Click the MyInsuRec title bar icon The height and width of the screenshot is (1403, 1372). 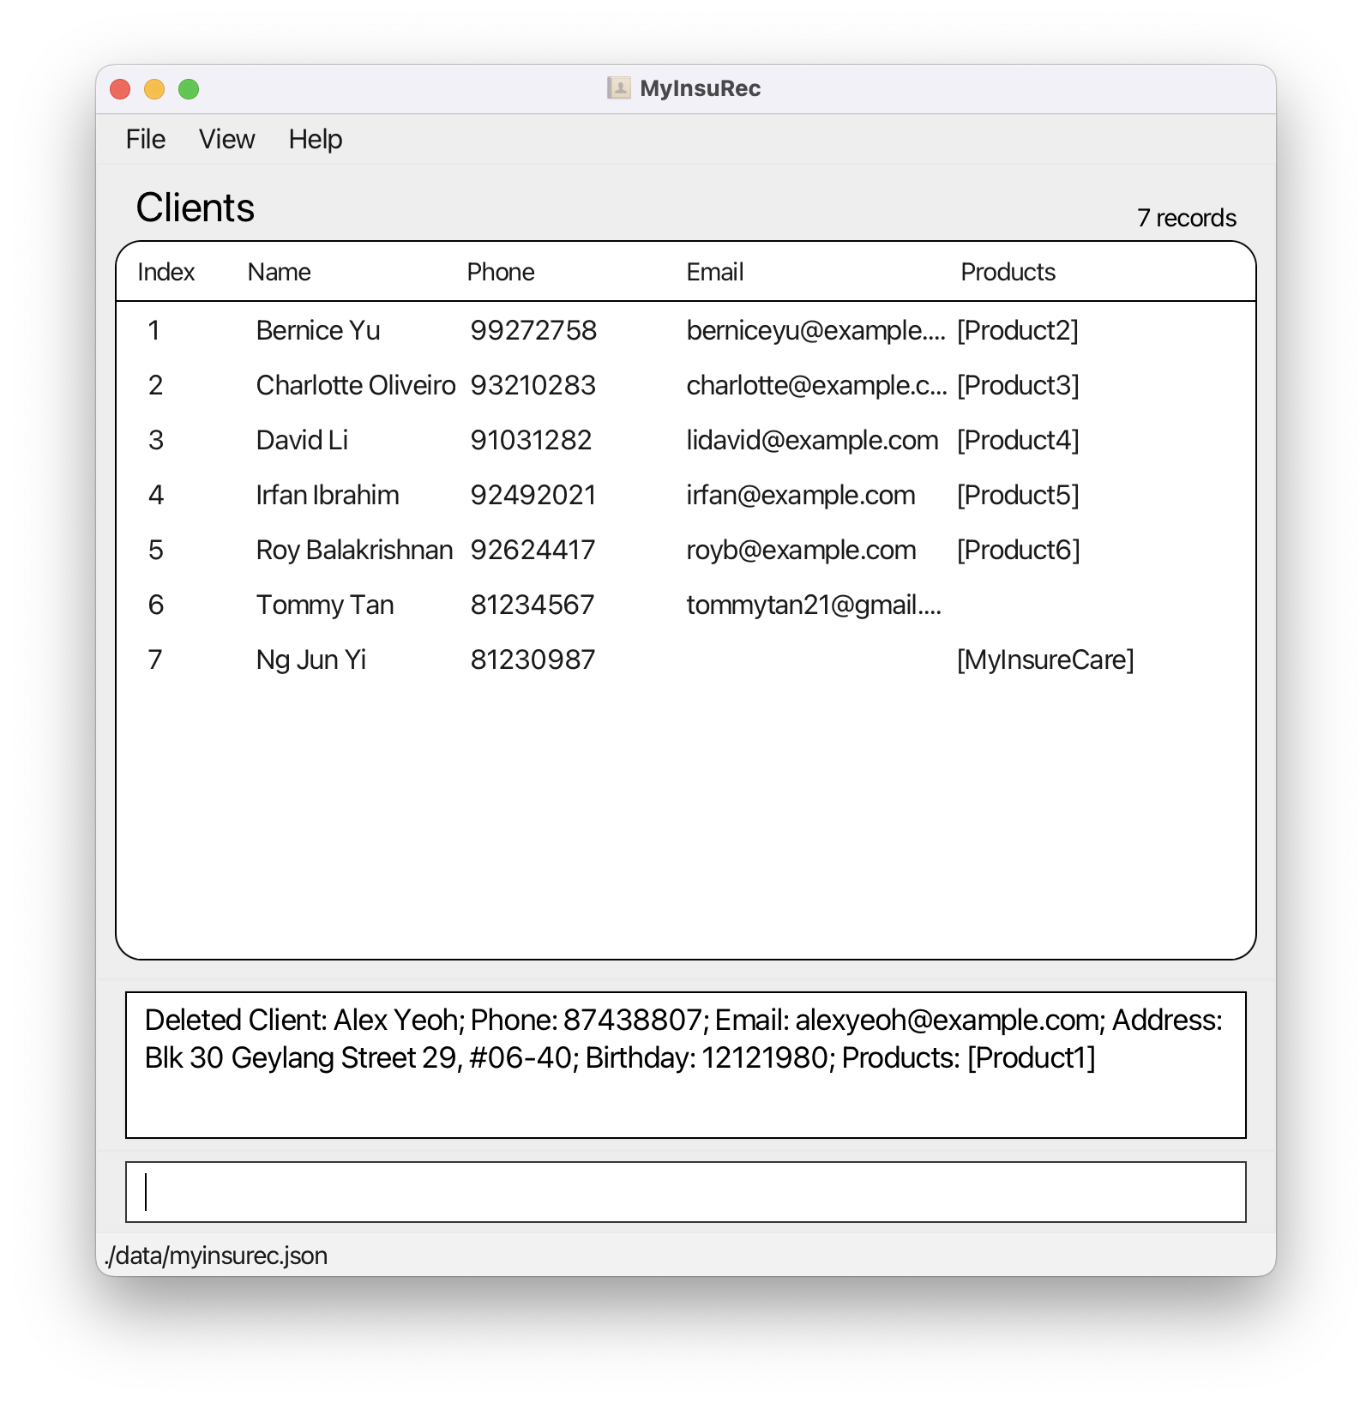[x=618, y=88]
